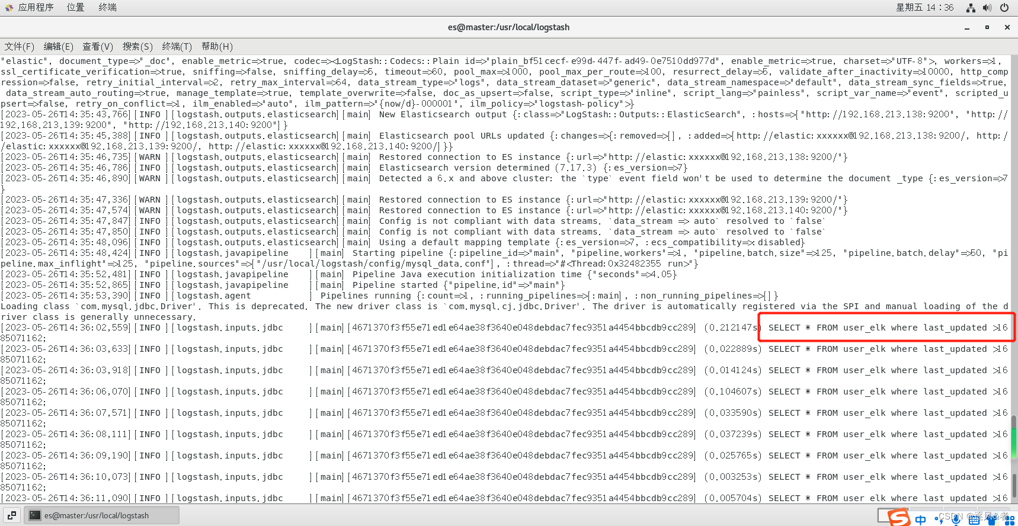Image resolution: width=1018 pixels, height=526 pixels.
Task: Open the 位置 places menu
Action: [75, 8]
